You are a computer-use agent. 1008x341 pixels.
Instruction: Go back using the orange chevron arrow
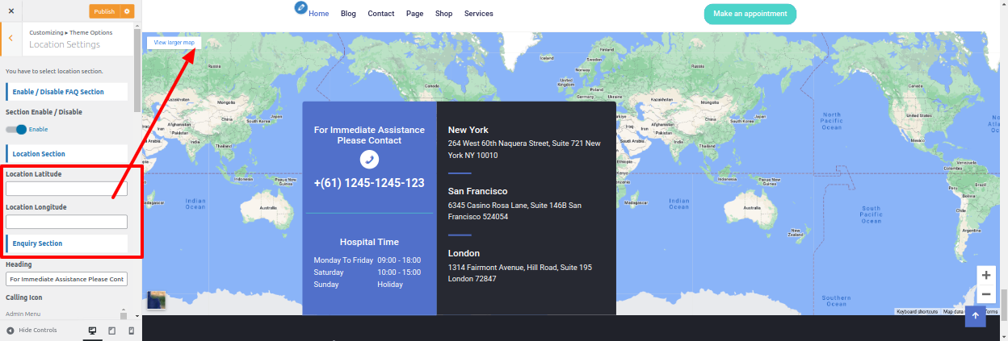pyautogui.click(x=10, y=38)
